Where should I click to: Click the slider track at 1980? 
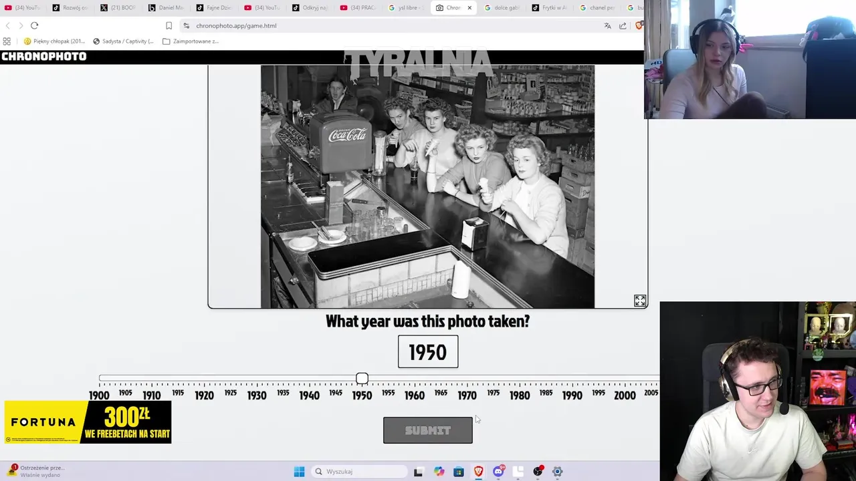coord(520,379)
